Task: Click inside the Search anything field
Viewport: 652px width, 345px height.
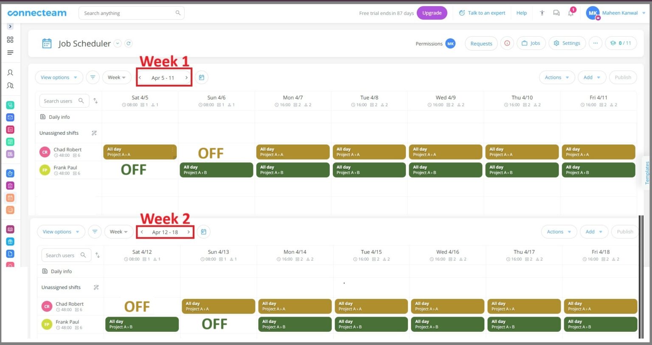Action: tap(127, 13)
